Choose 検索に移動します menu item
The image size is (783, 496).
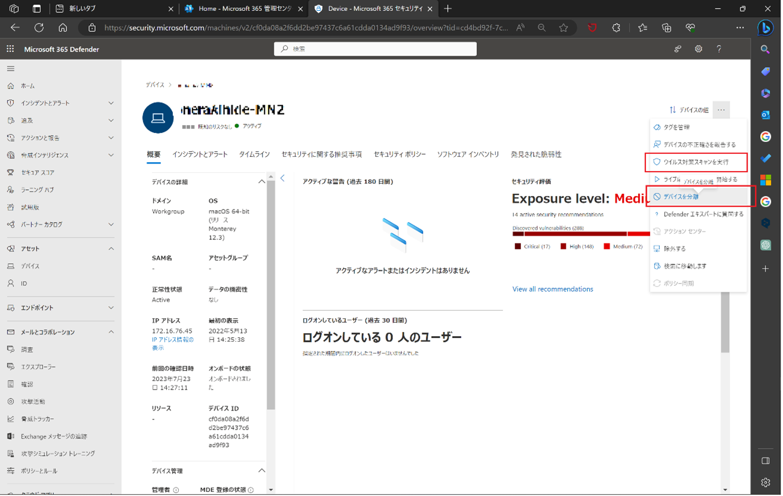tap(698, 266)
